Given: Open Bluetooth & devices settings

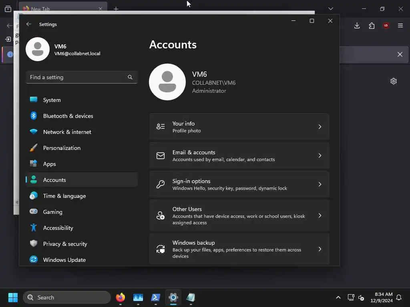Looking at the screenshot, I should click(82, 116).
